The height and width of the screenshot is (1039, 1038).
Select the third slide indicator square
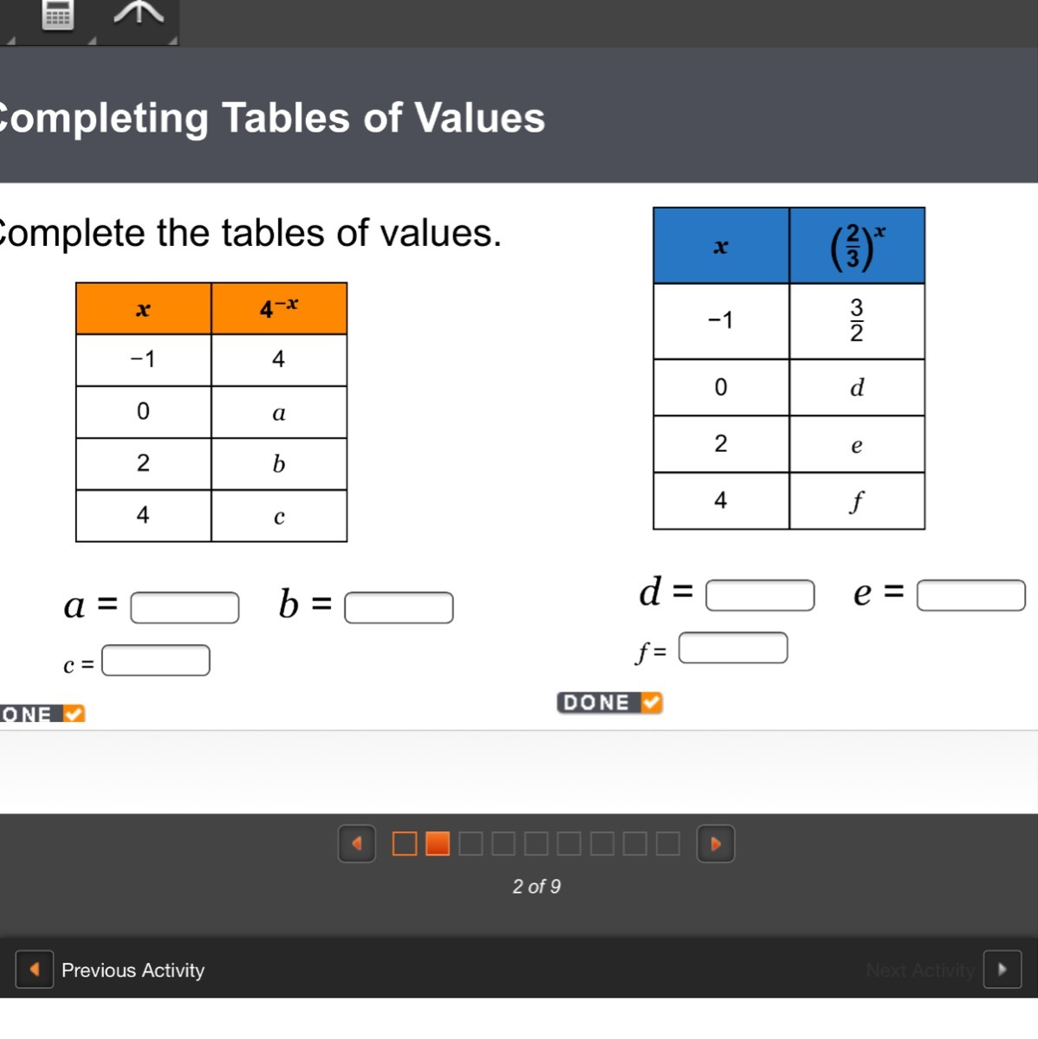tap(470, 844)
